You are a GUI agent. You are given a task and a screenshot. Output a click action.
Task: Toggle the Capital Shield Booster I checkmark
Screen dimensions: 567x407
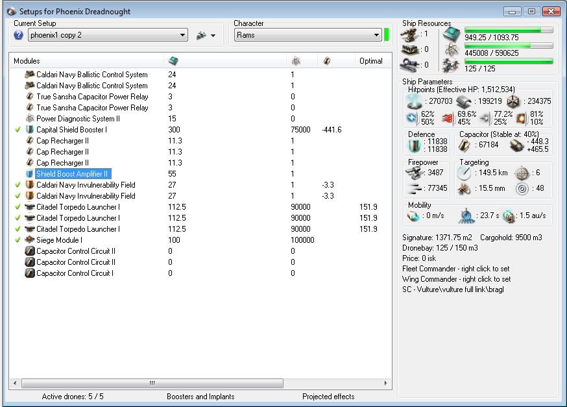pyautogui.click(x=18, y=130)
